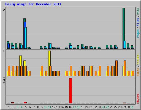
Task: Select the orange Sites bar for day 27
Action: [x=116, y=68]
